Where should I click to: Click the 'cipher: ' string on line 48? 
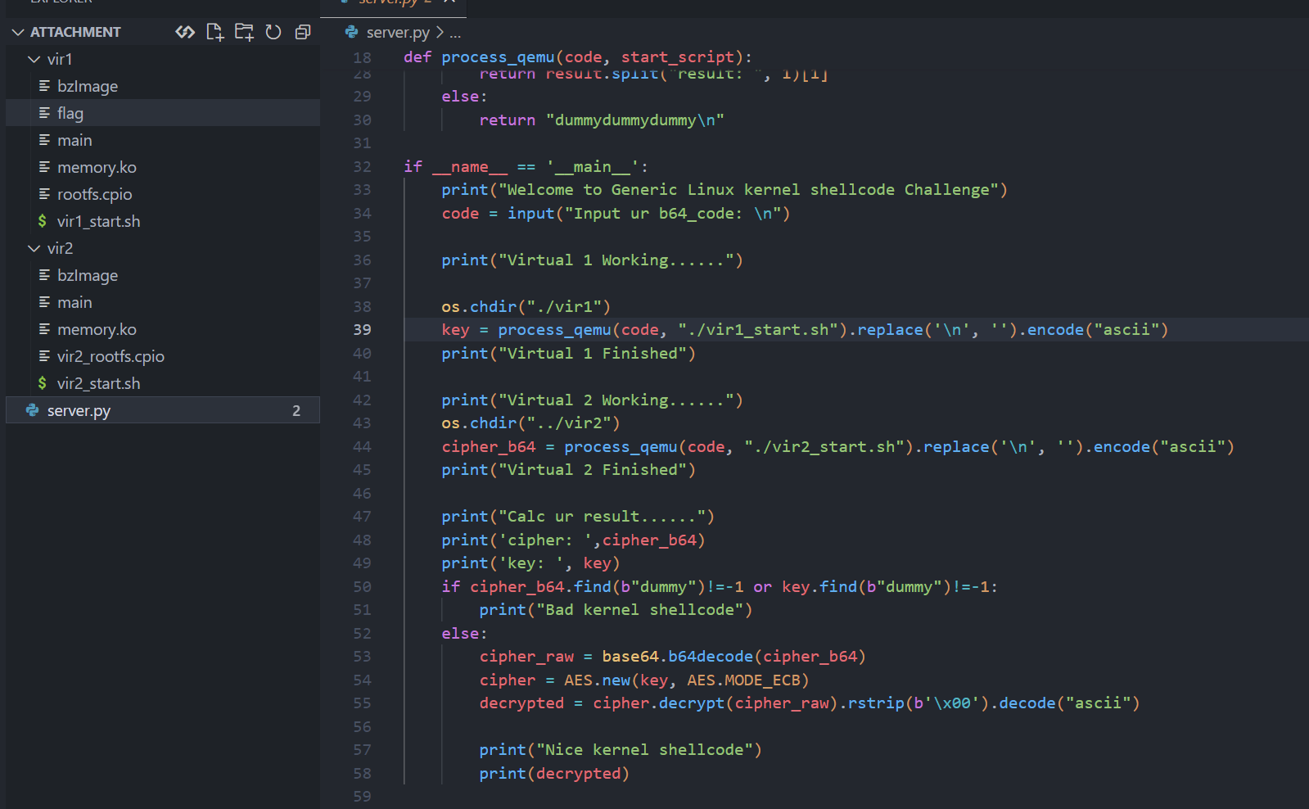(x=545, y=540)
